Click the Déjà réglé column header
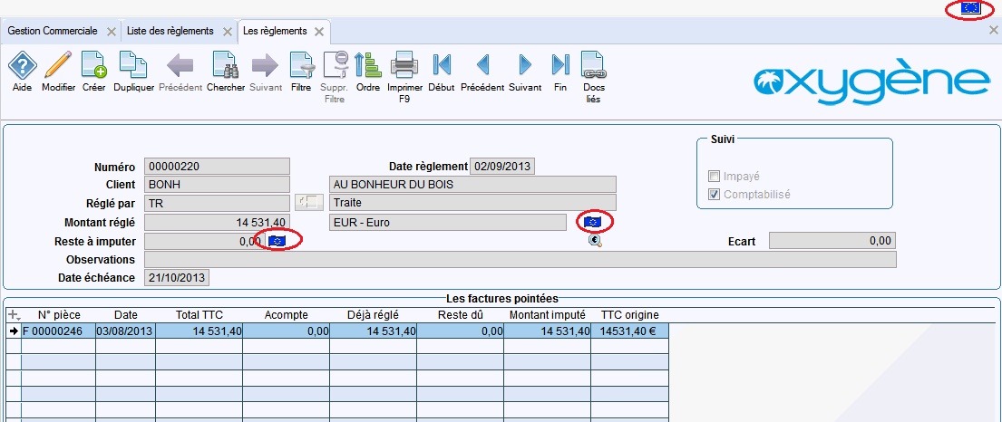This screenshot has width=1002, height=422. (374, 315)
